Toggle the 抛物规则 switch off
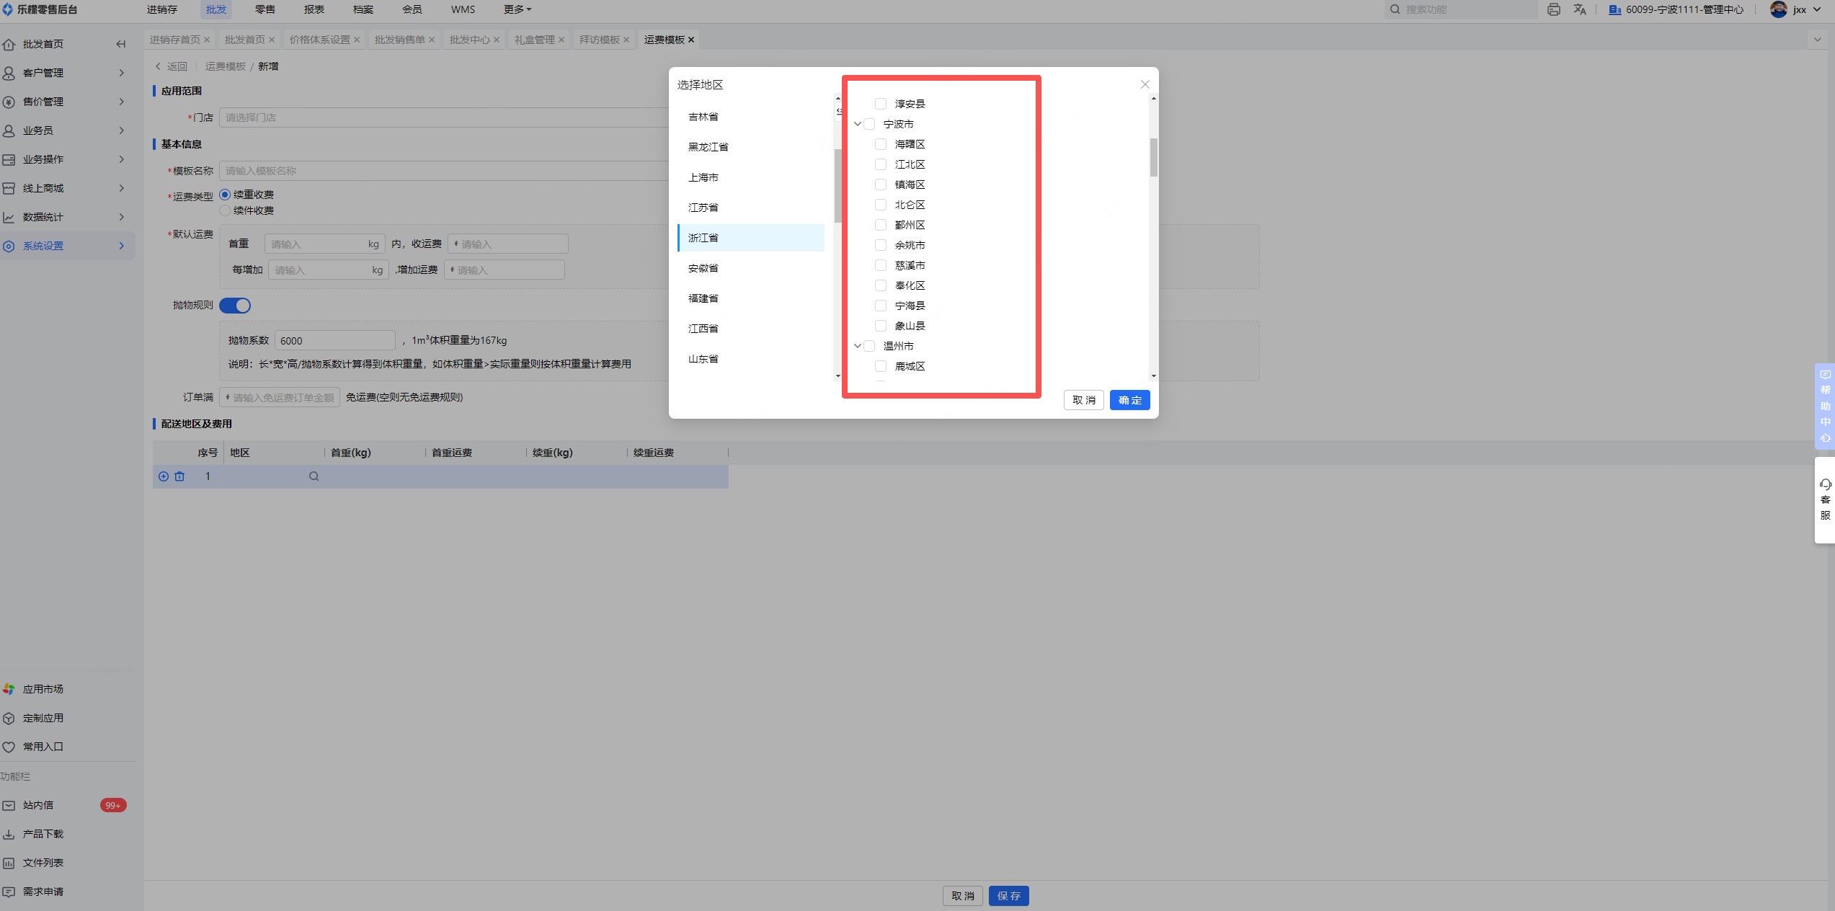The height and width of the screenshot is (911, 1835). (235, 306)
